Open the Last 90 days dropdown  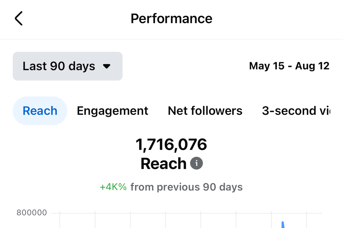(x=67, y=66)
